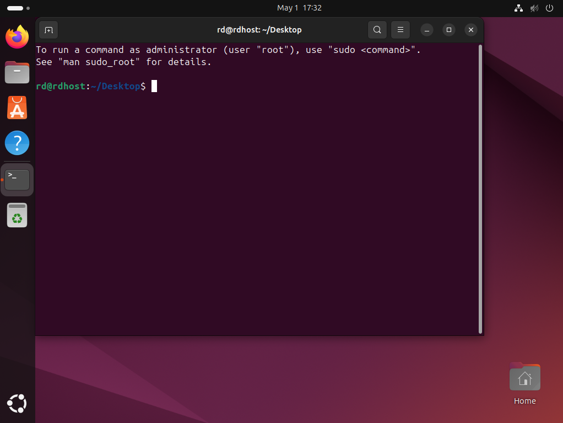The height and width of the screenshot is (423, 563).
Task: Open the Files manager in dock
Action: [17, 72]
